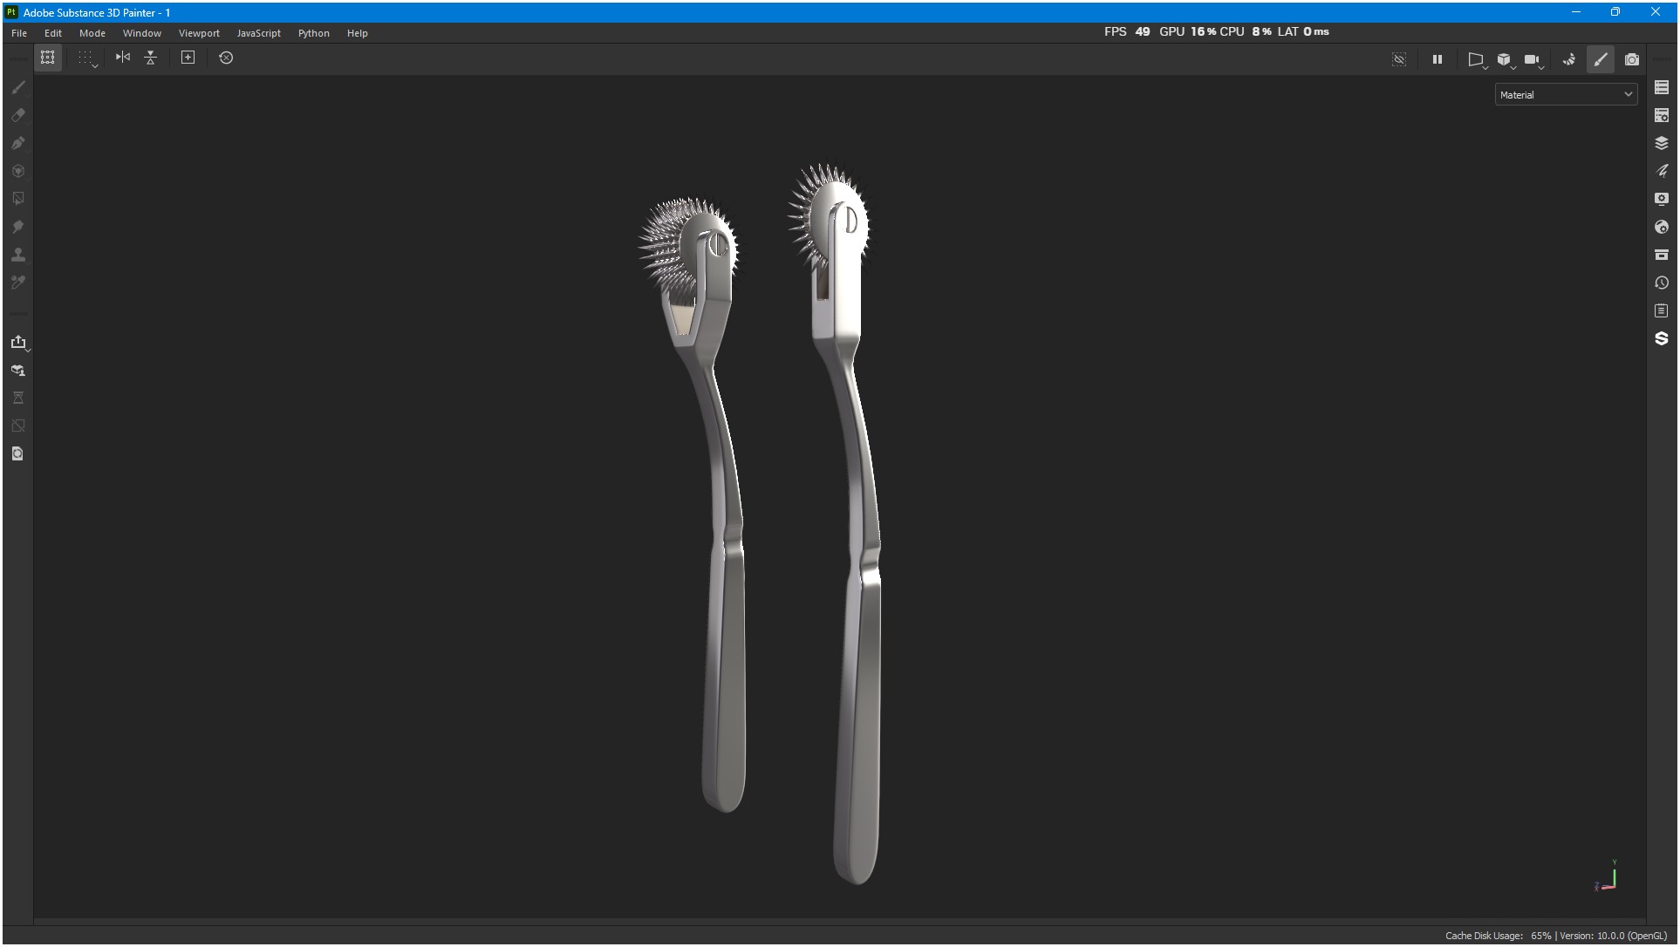Click the CPU 8 % readout
Viewport: 1680px width, 947px height.
(1246, 31)
